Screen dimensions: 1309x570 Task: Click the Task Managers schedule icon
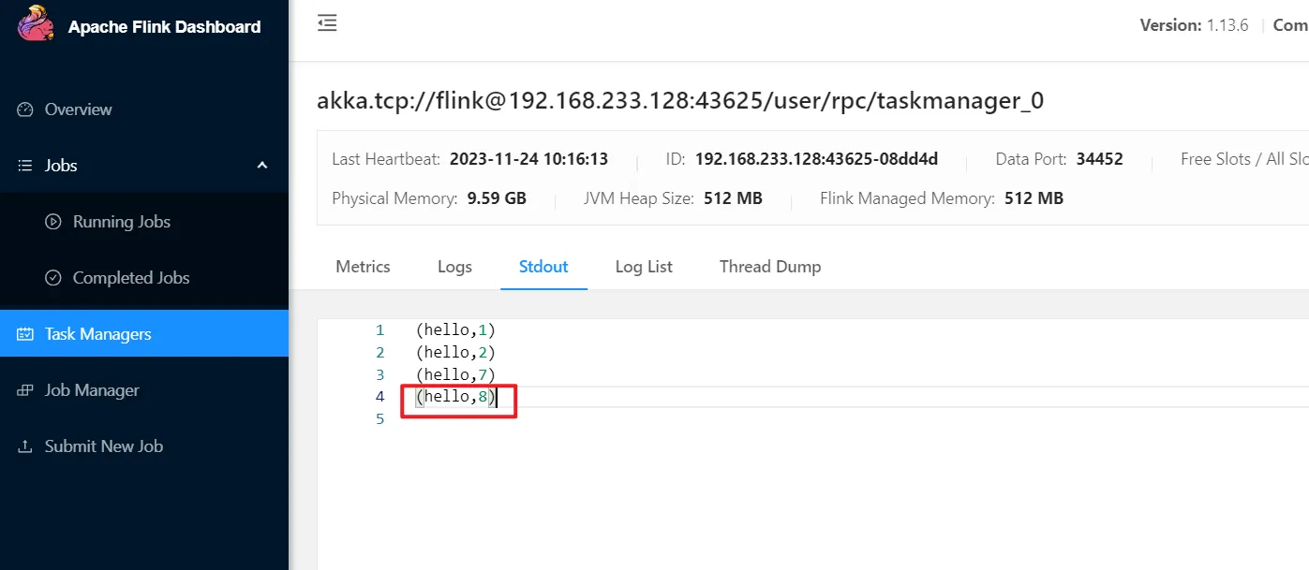25,334
